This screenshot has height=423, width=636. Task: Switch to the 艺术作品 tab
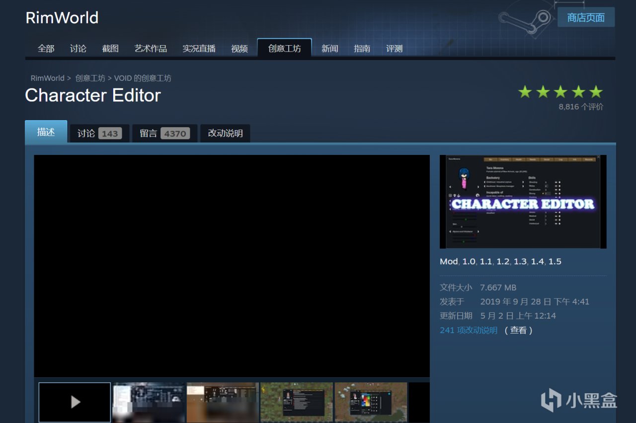[x=151, y=49]
